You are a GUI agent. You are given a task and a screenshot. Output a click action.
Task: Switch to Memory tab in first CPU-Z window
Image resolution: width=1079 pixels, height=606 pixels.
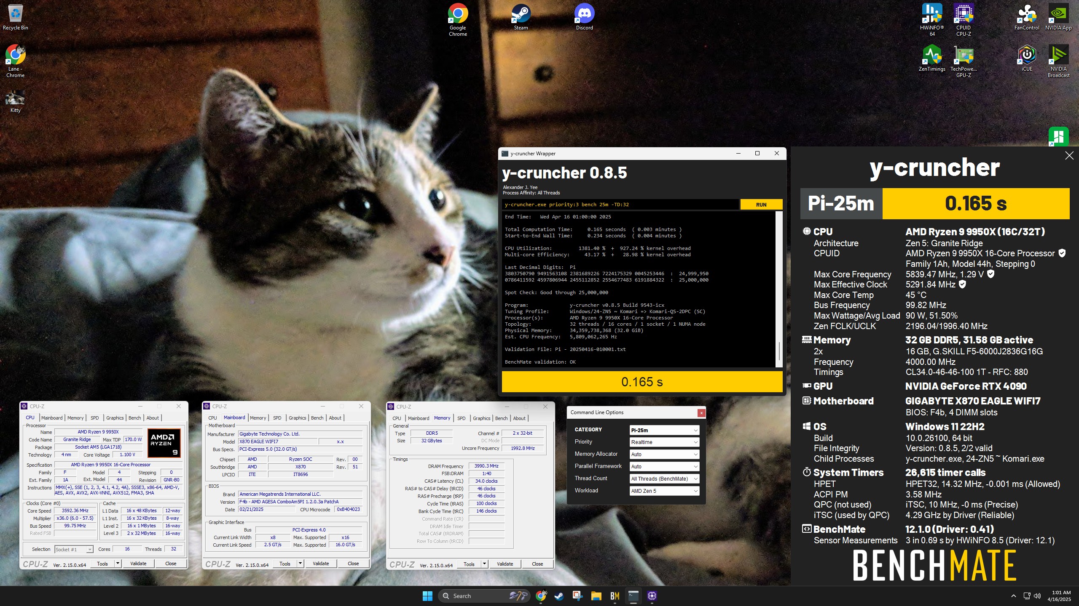[x=75, y=418]
